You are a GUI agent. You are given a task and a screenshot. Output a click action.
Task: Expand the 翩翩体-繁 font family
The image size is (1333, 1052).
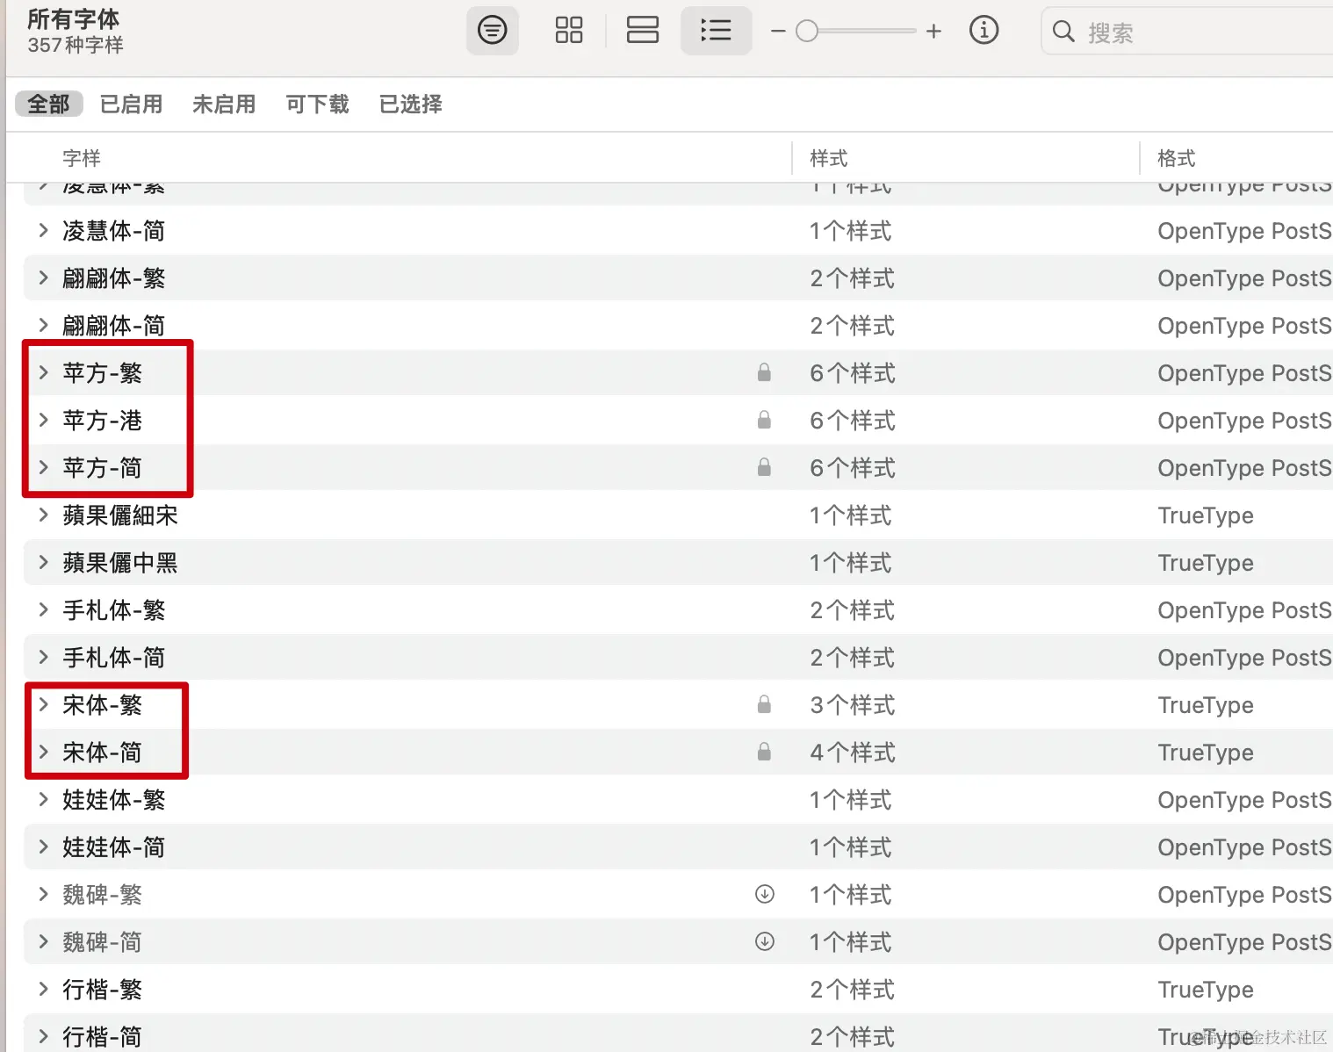43,277
